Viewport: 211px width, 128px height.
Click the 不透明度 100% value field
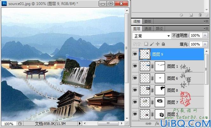tap(196, 35)
